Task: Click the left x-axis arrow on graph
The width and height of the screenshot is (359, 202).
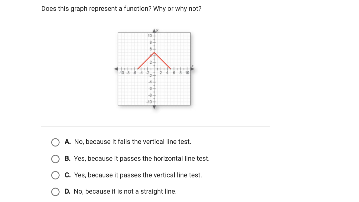Action: click(x=116, y=69)
